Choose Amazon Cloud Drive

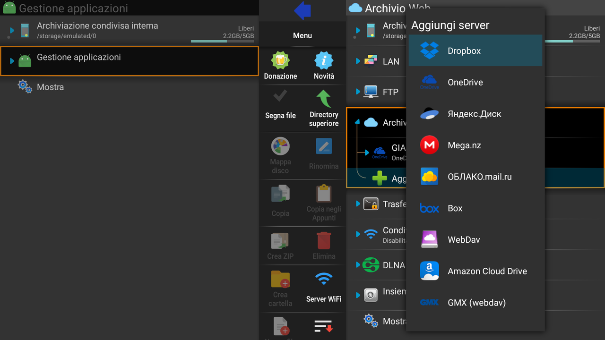[x=475, y=271]
